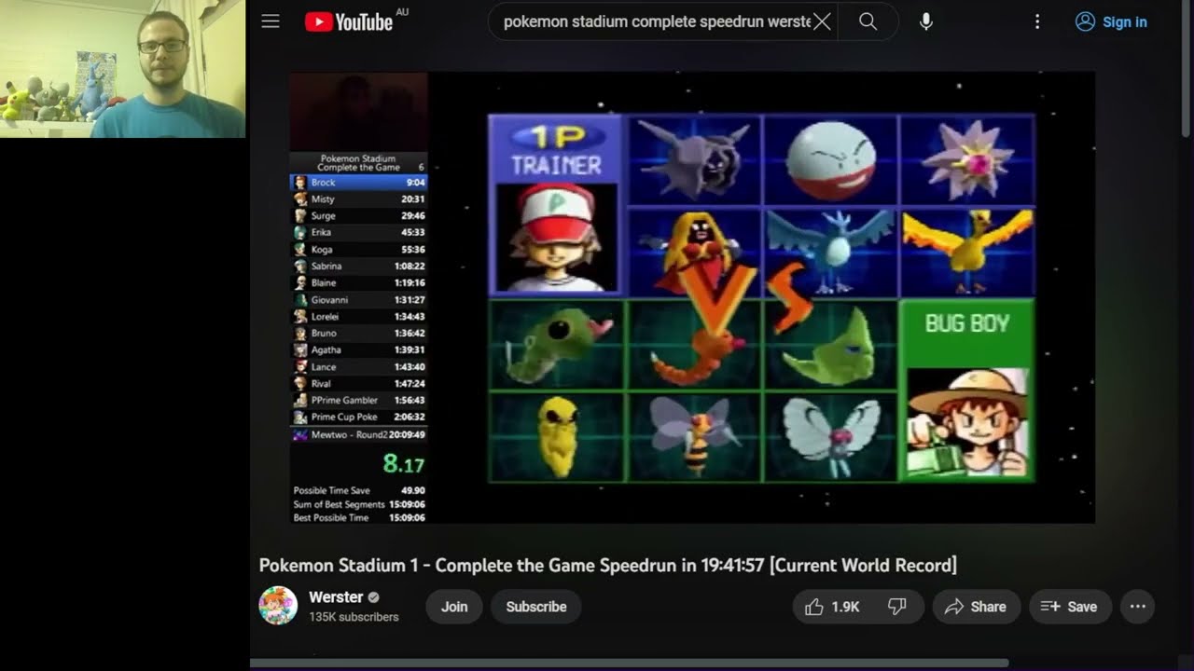Screen dimensions: 1194x671
Task: Click the horizontal scrollbar at page bottom
Action: tap(629, 664)
